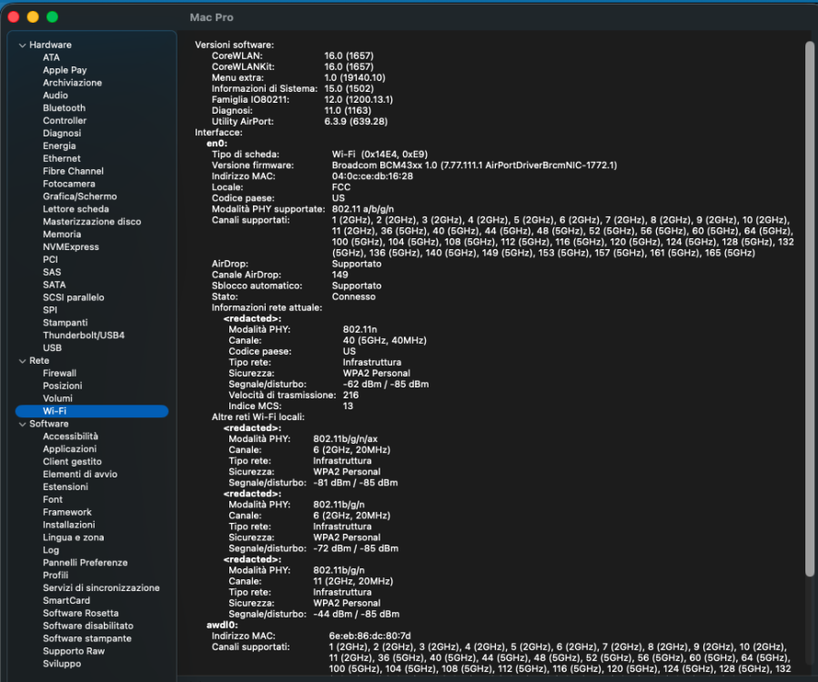Click the -62 dBm / -85 dBm signal value
Screen dimensions: 818x682
coord(386,385)
